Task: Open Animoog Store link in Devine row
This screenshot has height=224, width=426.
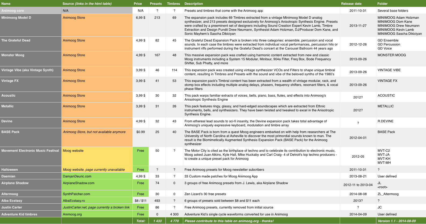Action: (74, 121)
